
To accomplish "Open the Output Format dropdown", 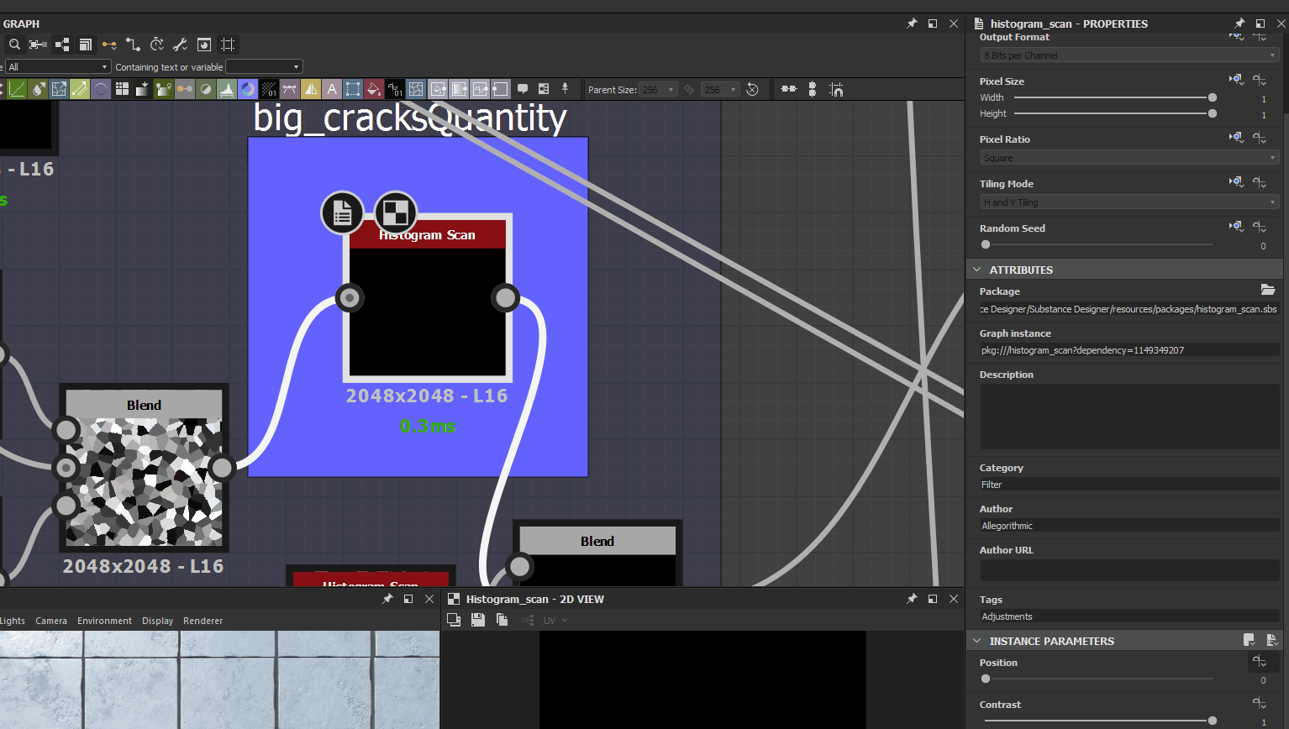I will [1129, 55].
